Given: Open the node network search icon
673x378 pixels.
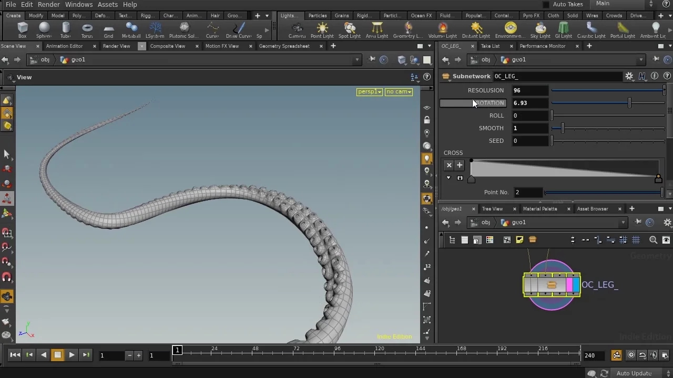Looking at the screenshot, I should pos(653,240).
